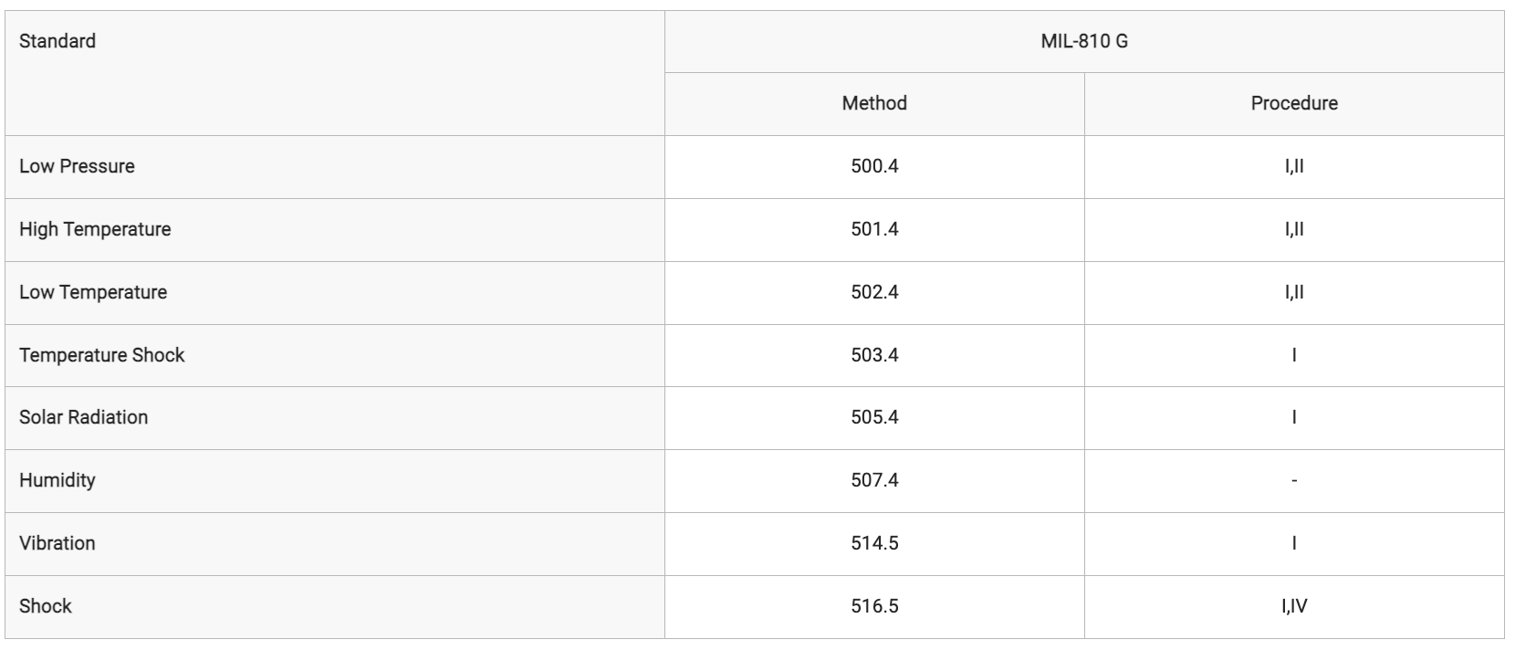
Task: Select the I,IV procedure cell for Shock
Action: [1294, 606]
